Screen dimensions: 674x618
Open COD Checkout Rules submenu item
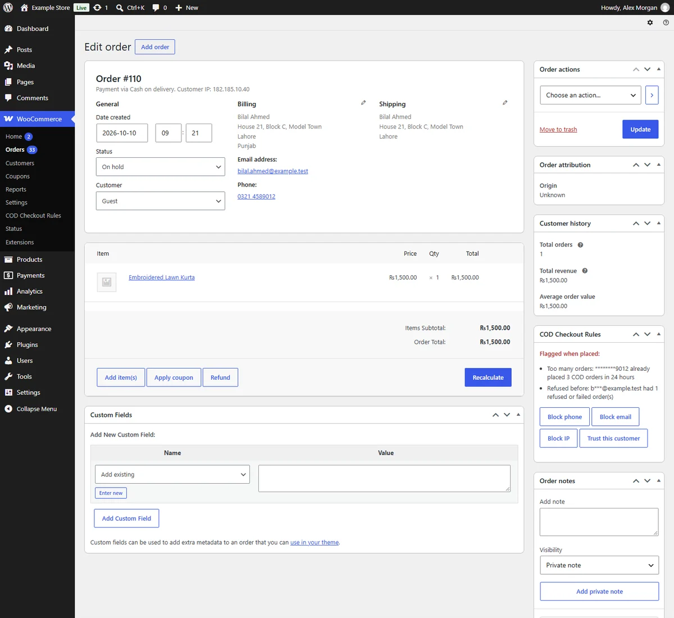tap(33, 216)
